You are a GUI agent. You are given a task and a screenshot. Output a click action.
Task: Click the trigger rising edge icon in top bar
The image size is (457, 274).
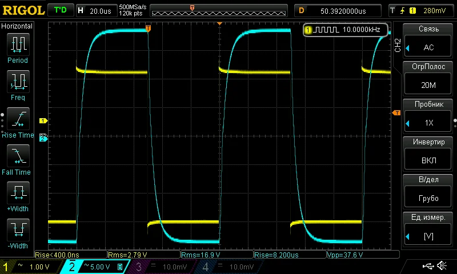(403, 11)
